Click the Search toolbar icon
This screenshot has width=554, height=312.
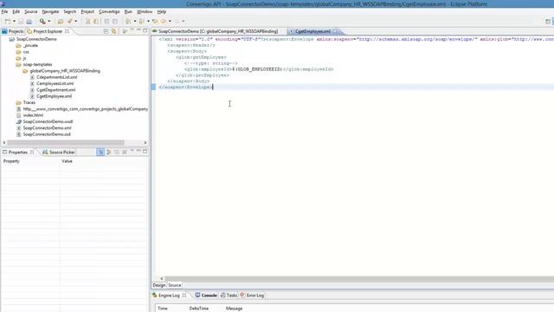pyautogui.click(x=42, y=22)
